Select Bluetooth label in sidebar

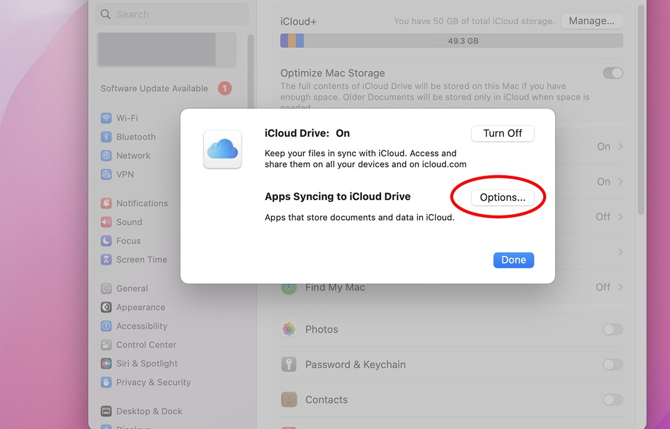(x=136, y=137)
